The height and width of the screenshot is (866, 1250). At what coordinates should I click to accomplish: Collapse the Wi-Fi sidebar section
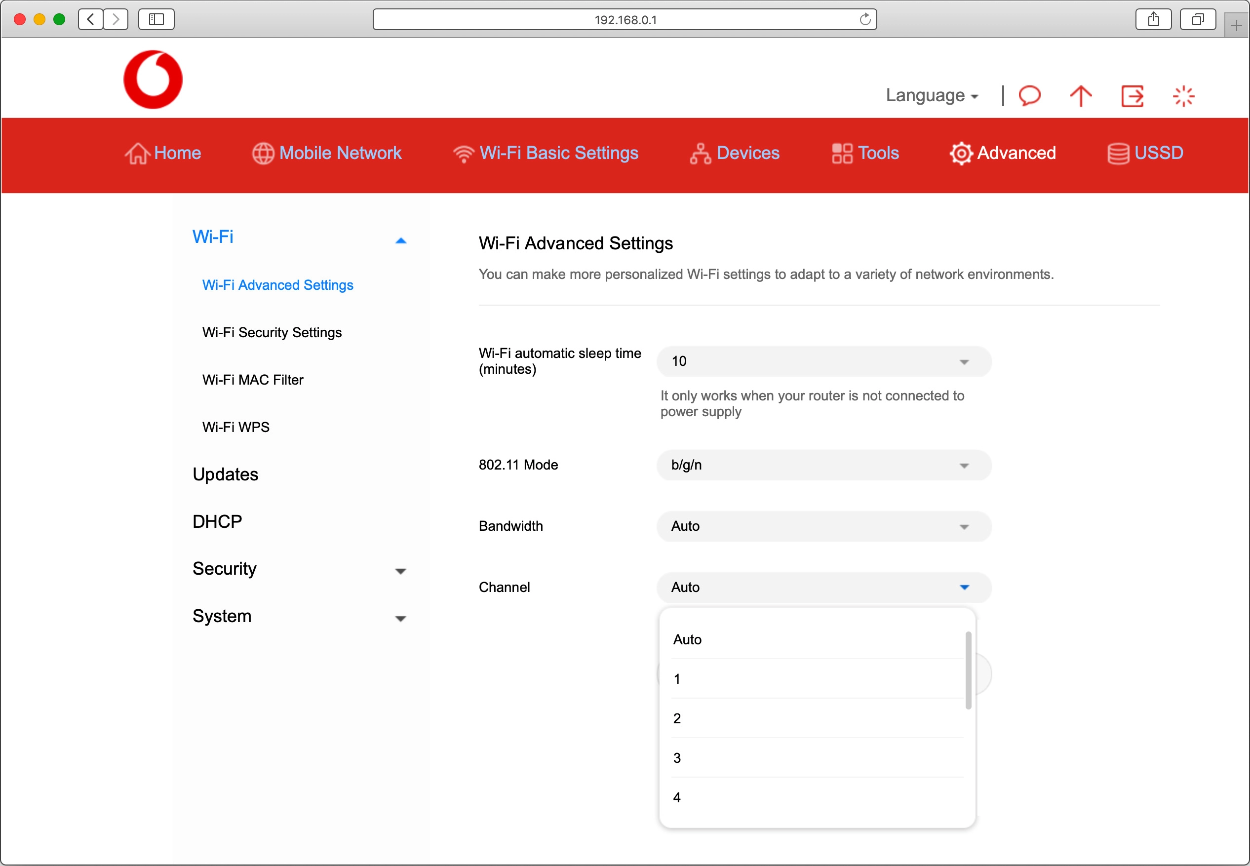(400, 240)
